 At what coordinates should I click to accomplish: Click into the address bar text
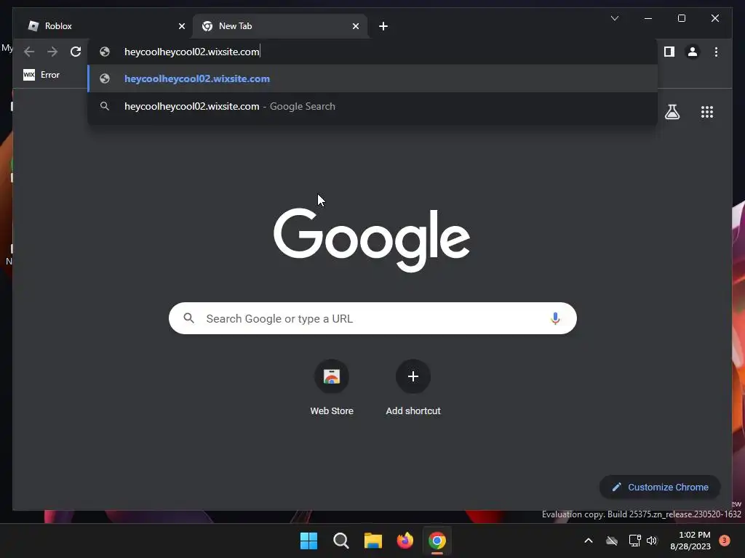pyautogui.click(x=192, y=52)
